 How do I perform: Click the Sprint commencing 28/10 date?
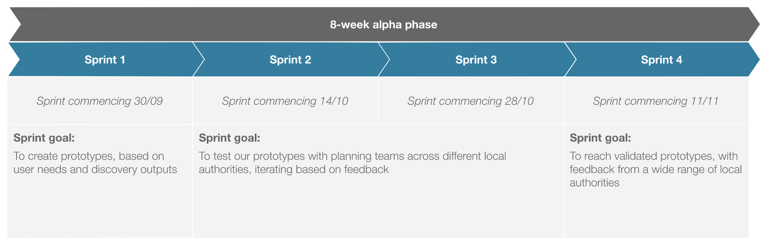click(x=470, y=101)
